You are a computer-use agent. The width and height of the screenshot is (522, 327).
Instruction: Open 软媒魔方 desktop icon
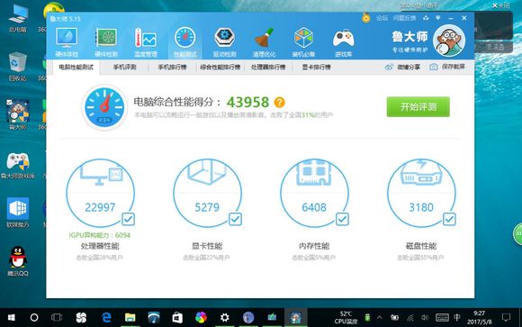coord(18,213)
